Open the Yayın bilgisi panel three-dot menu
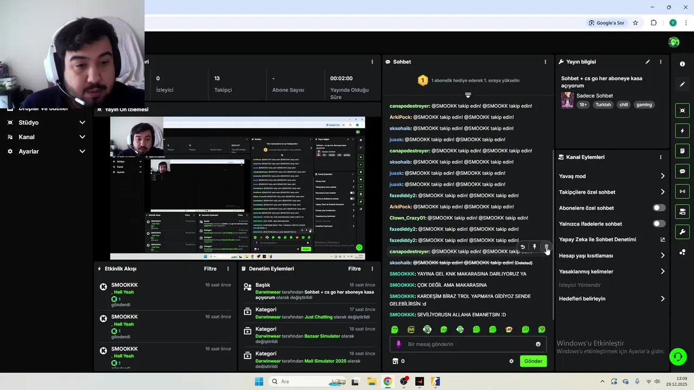694x390 pixels. 660,62
